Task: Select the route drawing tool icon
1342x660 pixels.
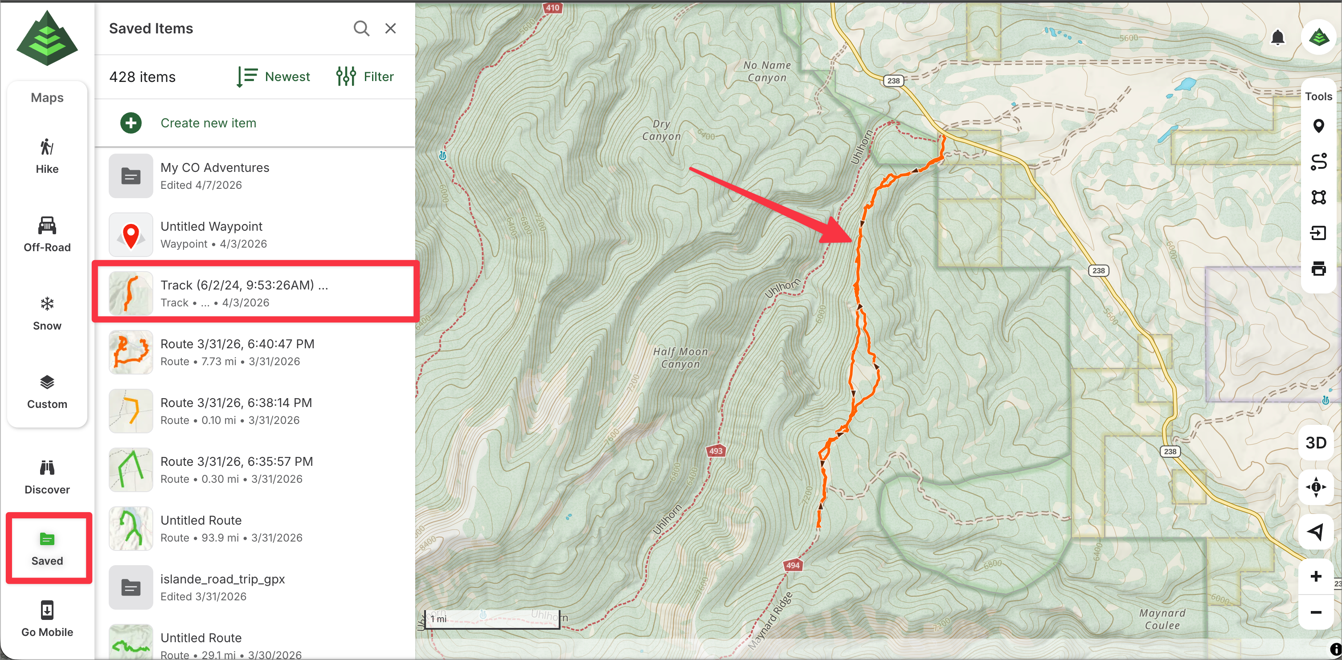Action: coord(1318,162)
